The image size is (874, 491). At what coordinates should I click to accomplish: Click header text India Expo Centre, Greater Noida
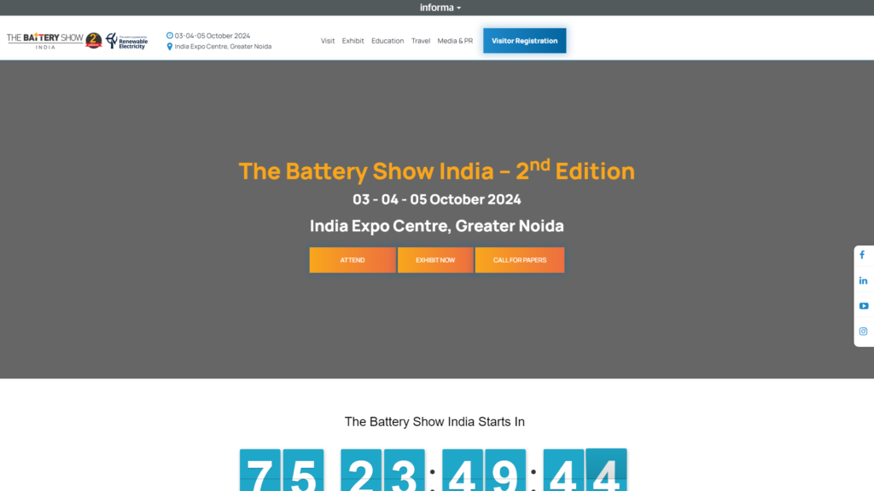click(x=223, y=47)
